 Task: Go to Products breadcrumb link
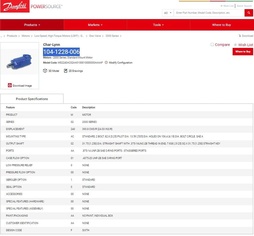tap(12, 36)
